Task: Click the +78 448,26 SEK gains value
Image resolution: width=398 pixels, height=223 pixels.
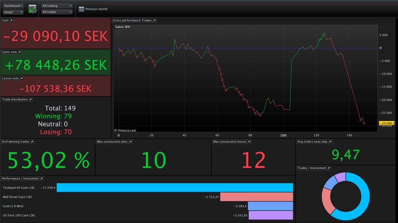Action: click(56, 65)
